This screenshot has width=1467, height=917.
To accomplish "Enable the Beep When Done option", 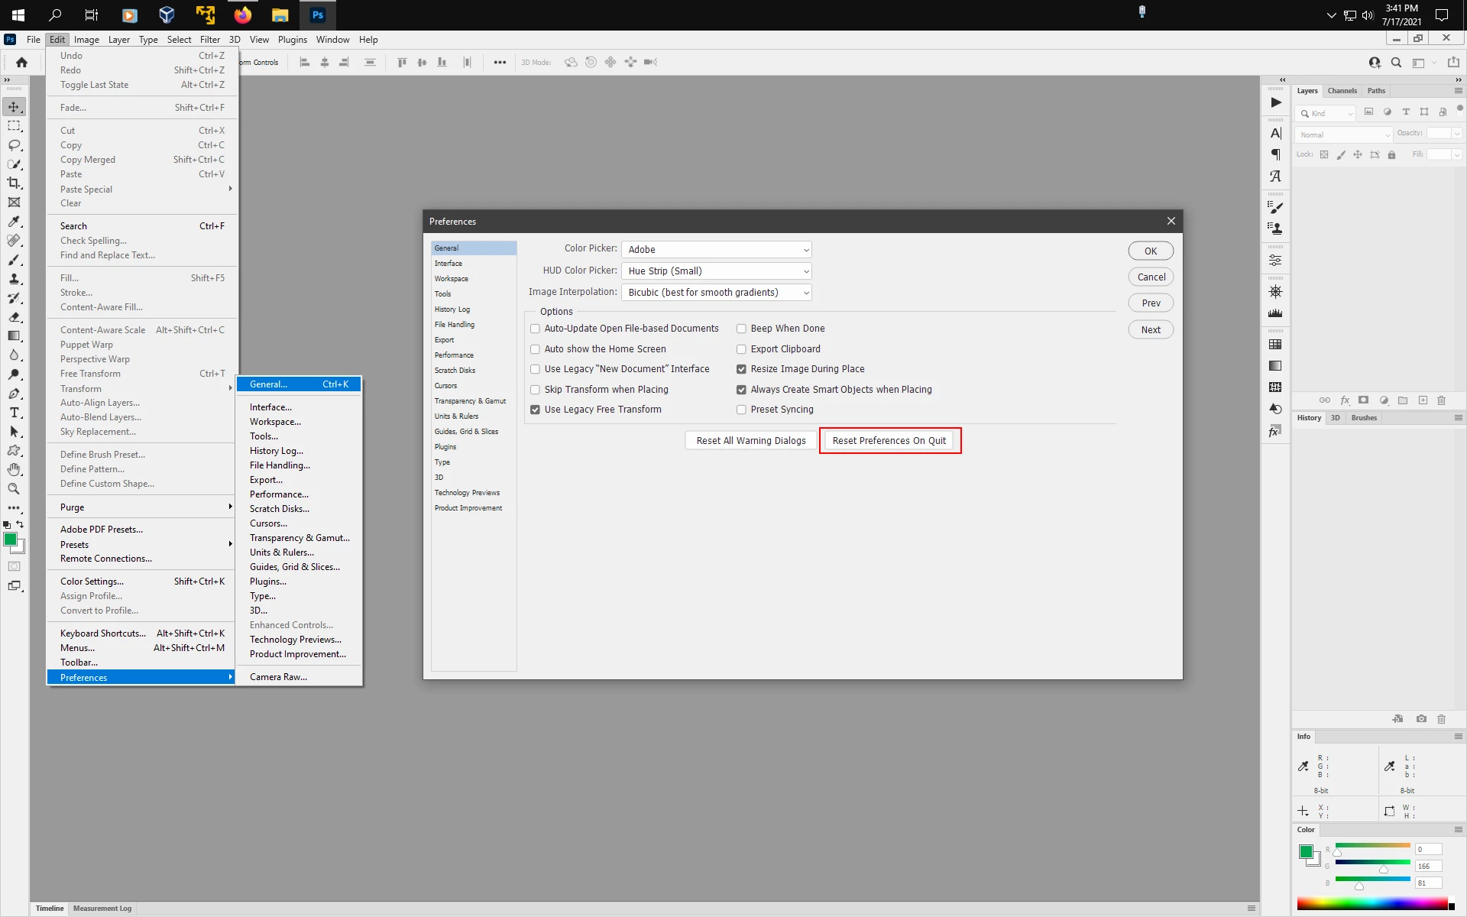I will pyautogui.click(x=741, y=329).
